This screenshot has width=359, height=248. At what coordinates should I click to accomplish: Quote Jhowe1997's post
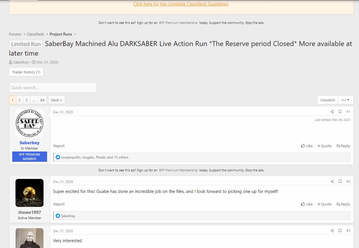click(x=324, y=204)
